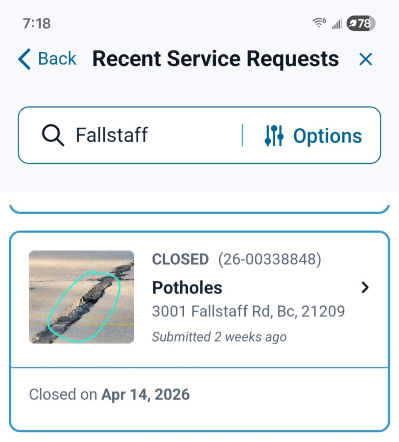
Task: Tap the cellular signal bars icon
Action: click(337, 23)
